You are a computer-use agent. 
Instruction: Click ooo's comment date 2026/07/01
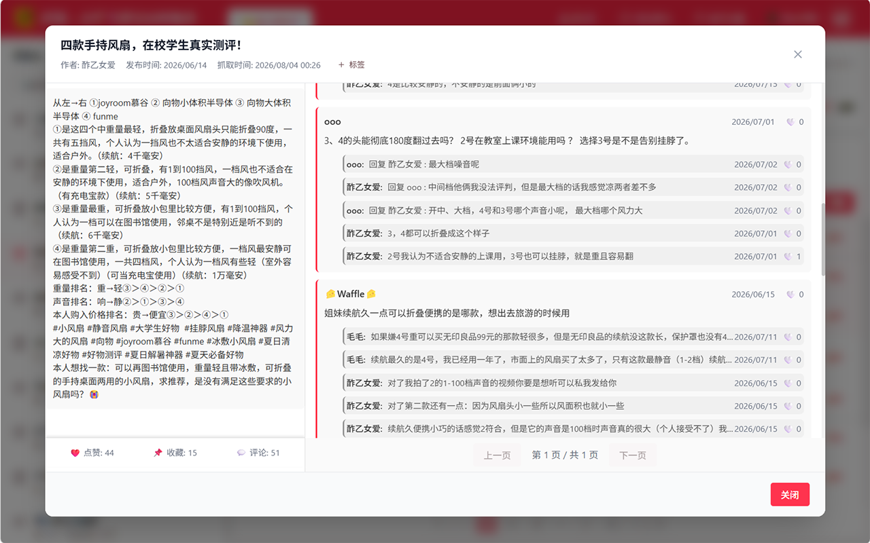click(752, 122)
